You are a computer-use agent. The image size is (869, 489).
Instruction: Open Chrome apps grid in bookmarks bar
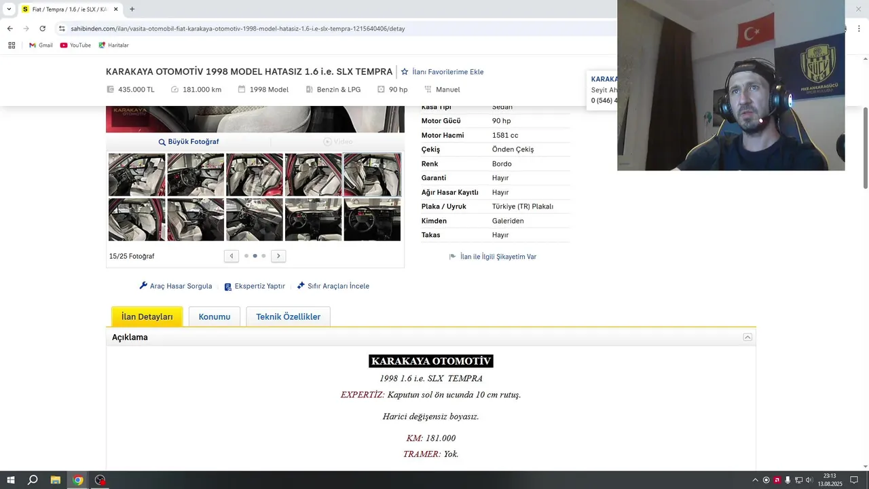click(12, 46)
